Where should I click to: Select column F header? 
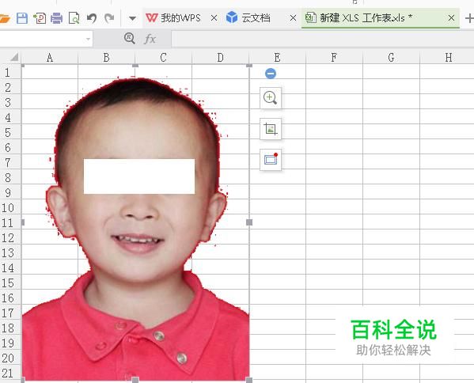tap(334, 58)
